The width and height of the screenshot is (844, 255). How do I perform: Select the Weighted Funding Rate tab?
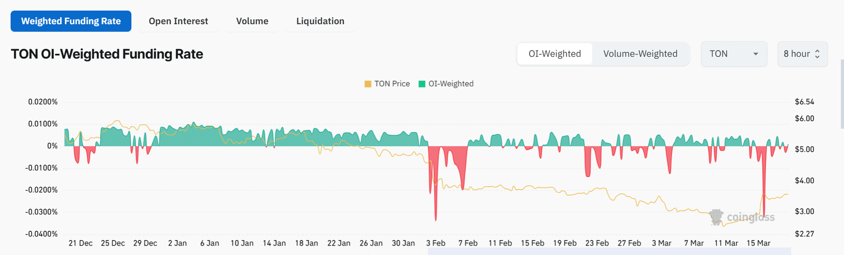[71, 21]
